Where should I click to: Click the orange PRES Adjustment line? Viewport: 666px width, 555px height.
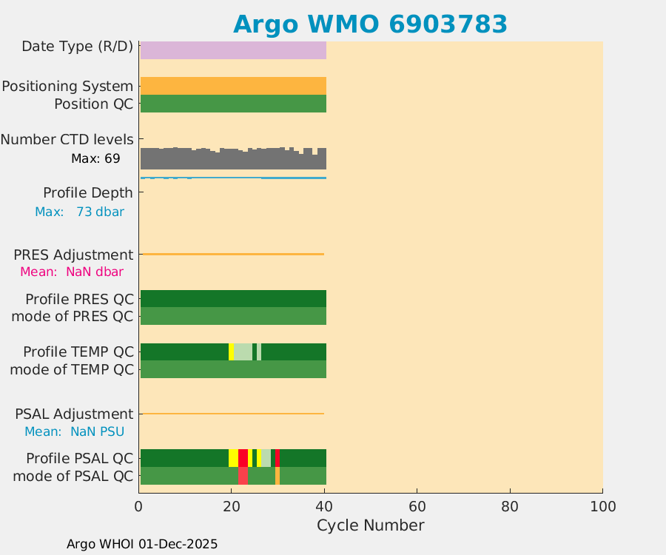233,254
